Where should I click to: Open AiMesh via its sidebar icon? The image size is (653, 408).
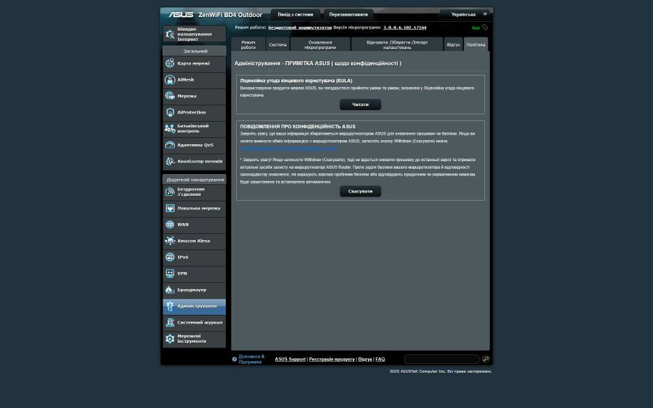pos(170,80)
